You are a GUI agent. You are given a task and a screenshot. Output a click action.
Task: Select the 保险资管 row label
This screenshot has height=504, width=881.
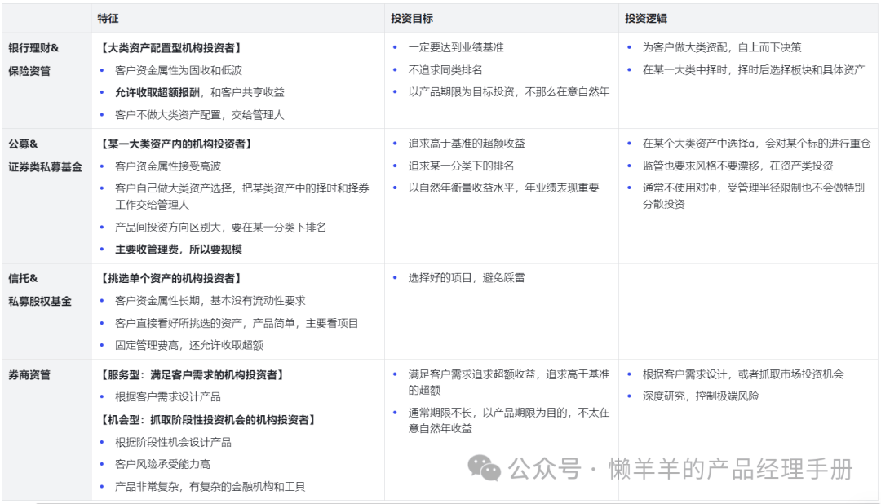(29, 71)
